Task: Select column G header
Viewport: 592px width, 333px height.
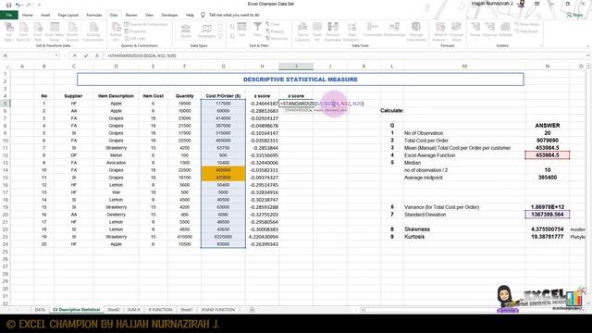Action: coord(223,66)
